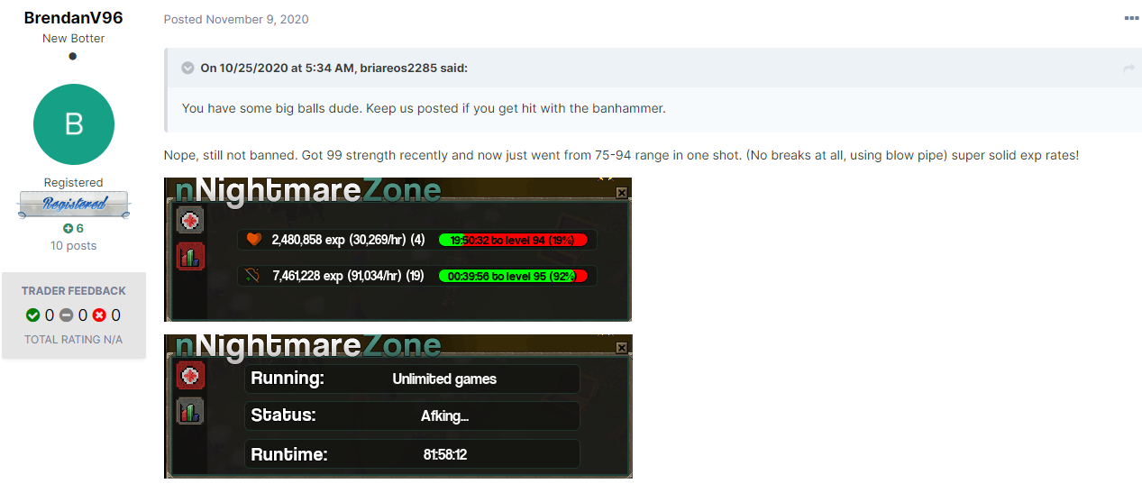
Task: Click the red medkit icon in bottom panel
Action: 191,376
